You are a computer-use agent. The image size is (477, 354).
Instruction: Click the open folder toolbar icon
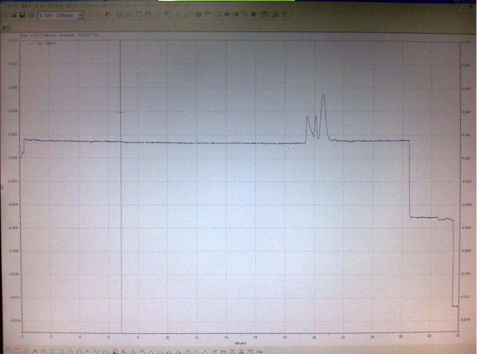pos(13,15)
